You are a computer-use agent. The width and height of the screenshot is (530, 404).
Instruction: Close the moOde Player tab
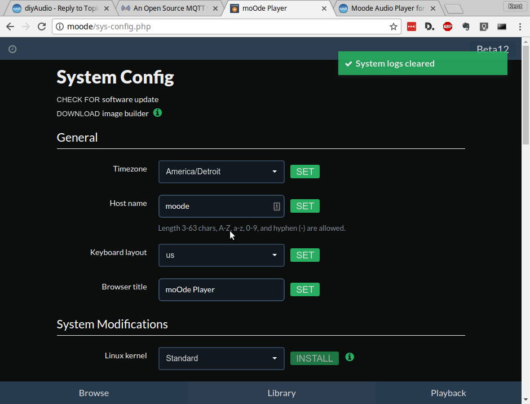(324, 8)
